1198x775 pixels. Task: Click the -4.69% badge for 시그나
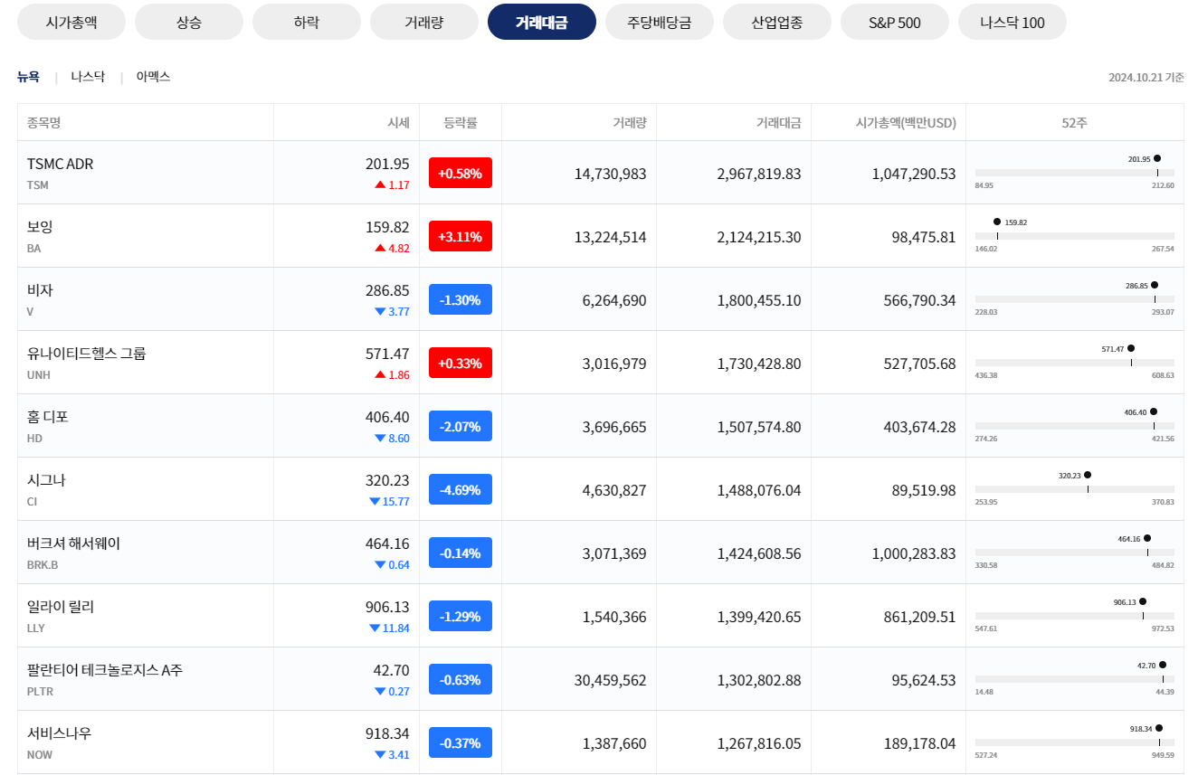point(461,489)
